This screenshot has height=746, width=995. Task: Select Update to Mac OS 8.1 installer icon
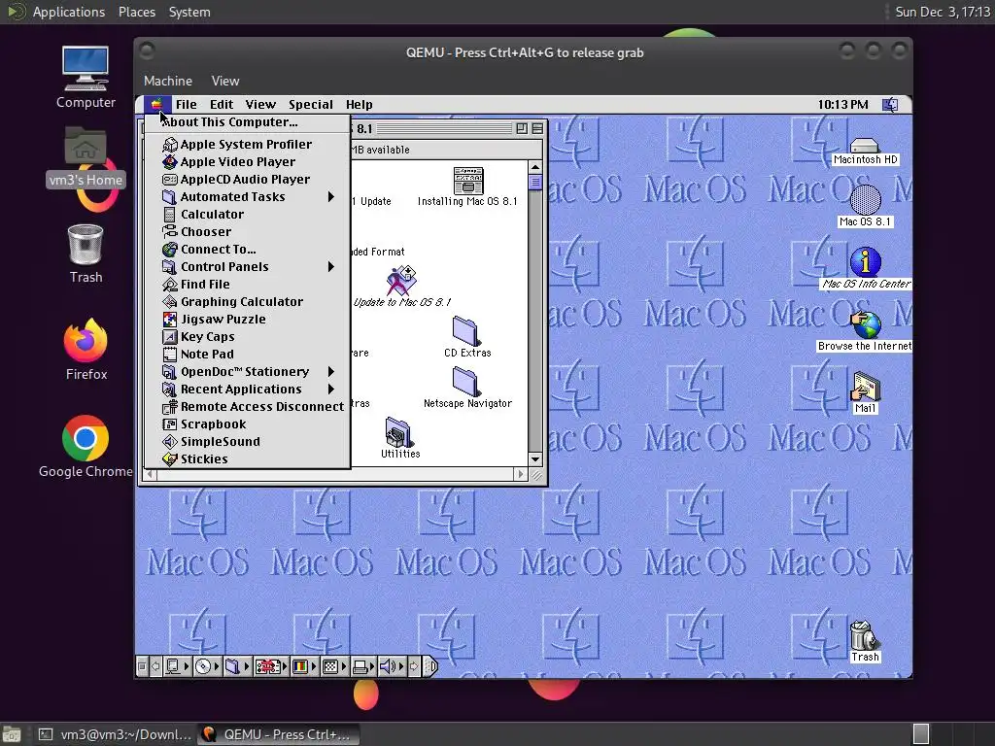click(401, 287)
